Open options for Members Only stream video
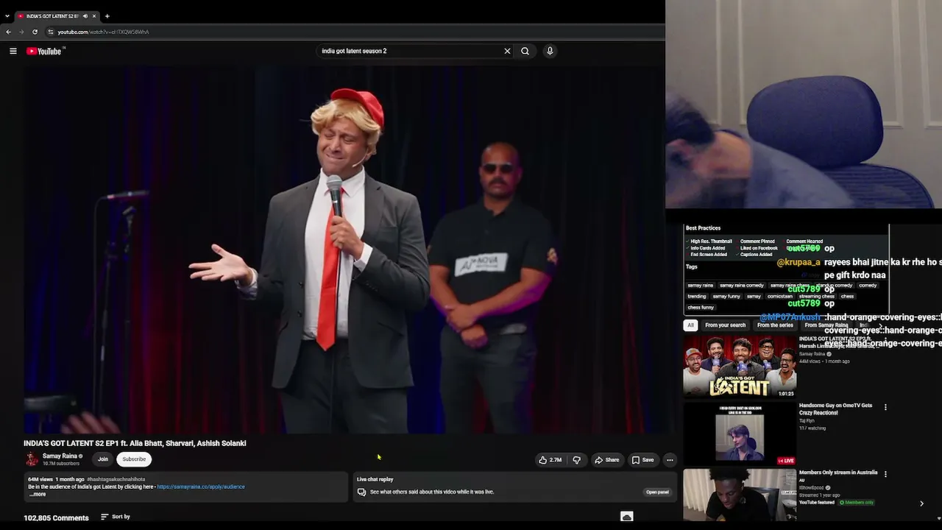 [x=885, y=474]
